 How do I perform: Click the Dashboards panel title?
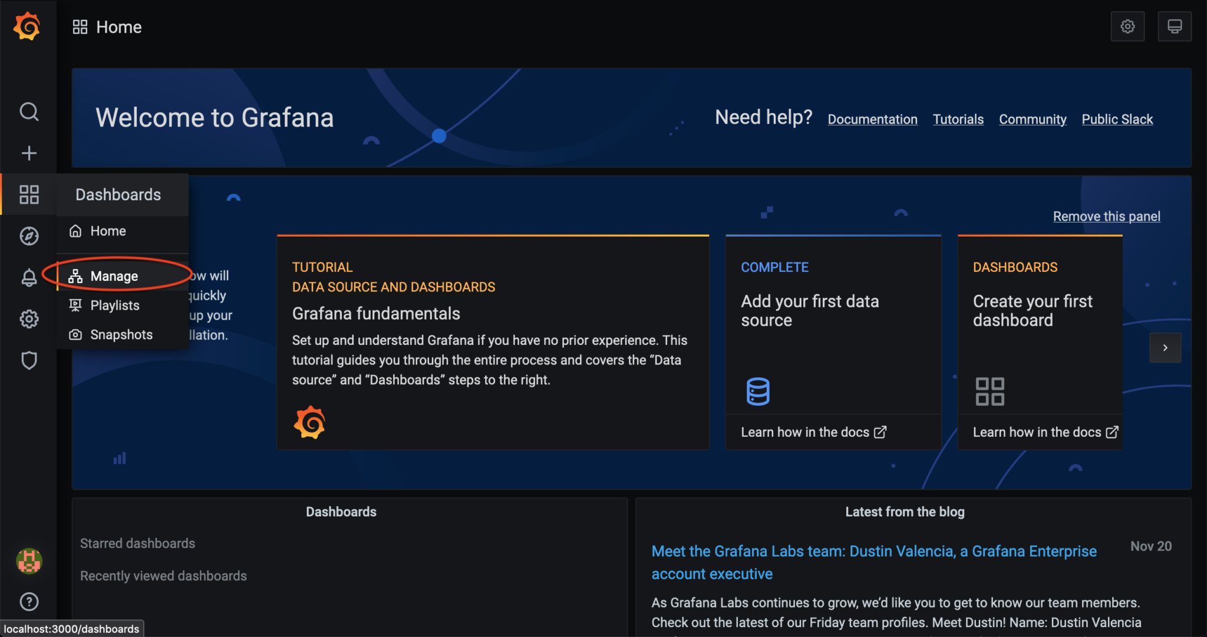[341, 512]
